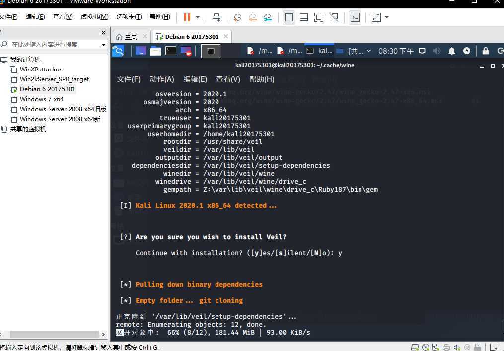This screenshot has height=351, width=504.
Task: Toggle the library sidebar view
Action: pyautogui.click(x=289, y=17)
